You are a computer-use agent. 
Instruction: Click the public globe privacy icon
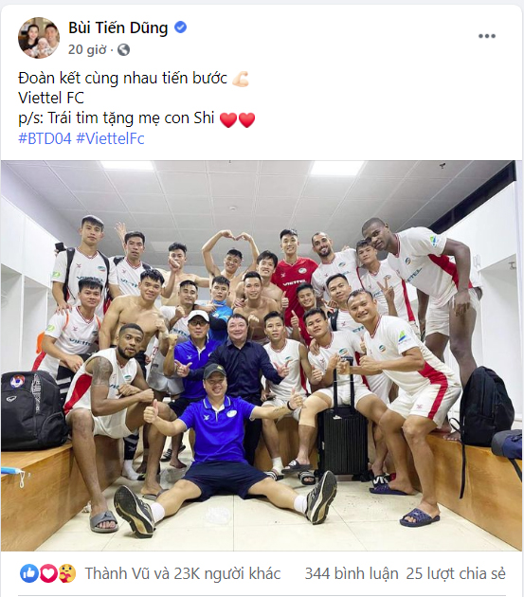point(123,50)
